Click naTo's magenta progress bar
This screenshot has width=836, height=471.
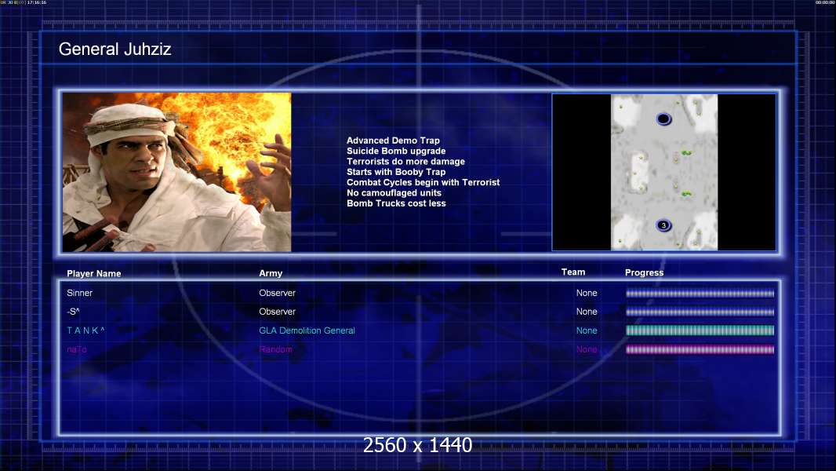(x=700, y=350)
